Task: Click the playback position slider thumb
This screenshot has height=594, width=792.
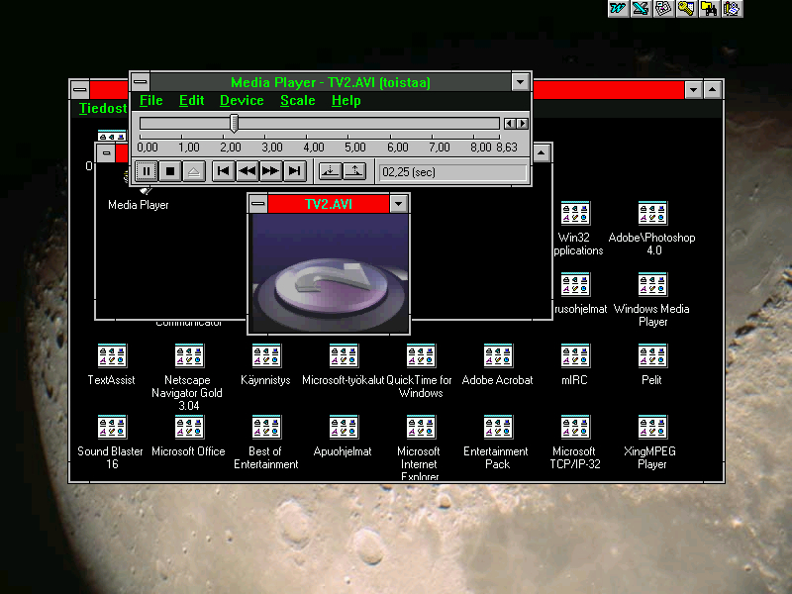Action: click(x=234, y=123)
